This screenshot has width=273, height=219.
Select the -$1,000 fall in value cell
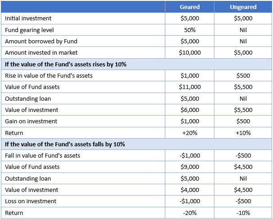pos(190,156)
